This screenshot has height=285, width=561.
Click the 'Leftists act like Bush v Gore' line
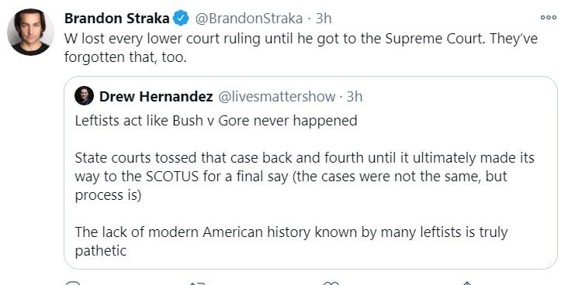pos(216,120)
